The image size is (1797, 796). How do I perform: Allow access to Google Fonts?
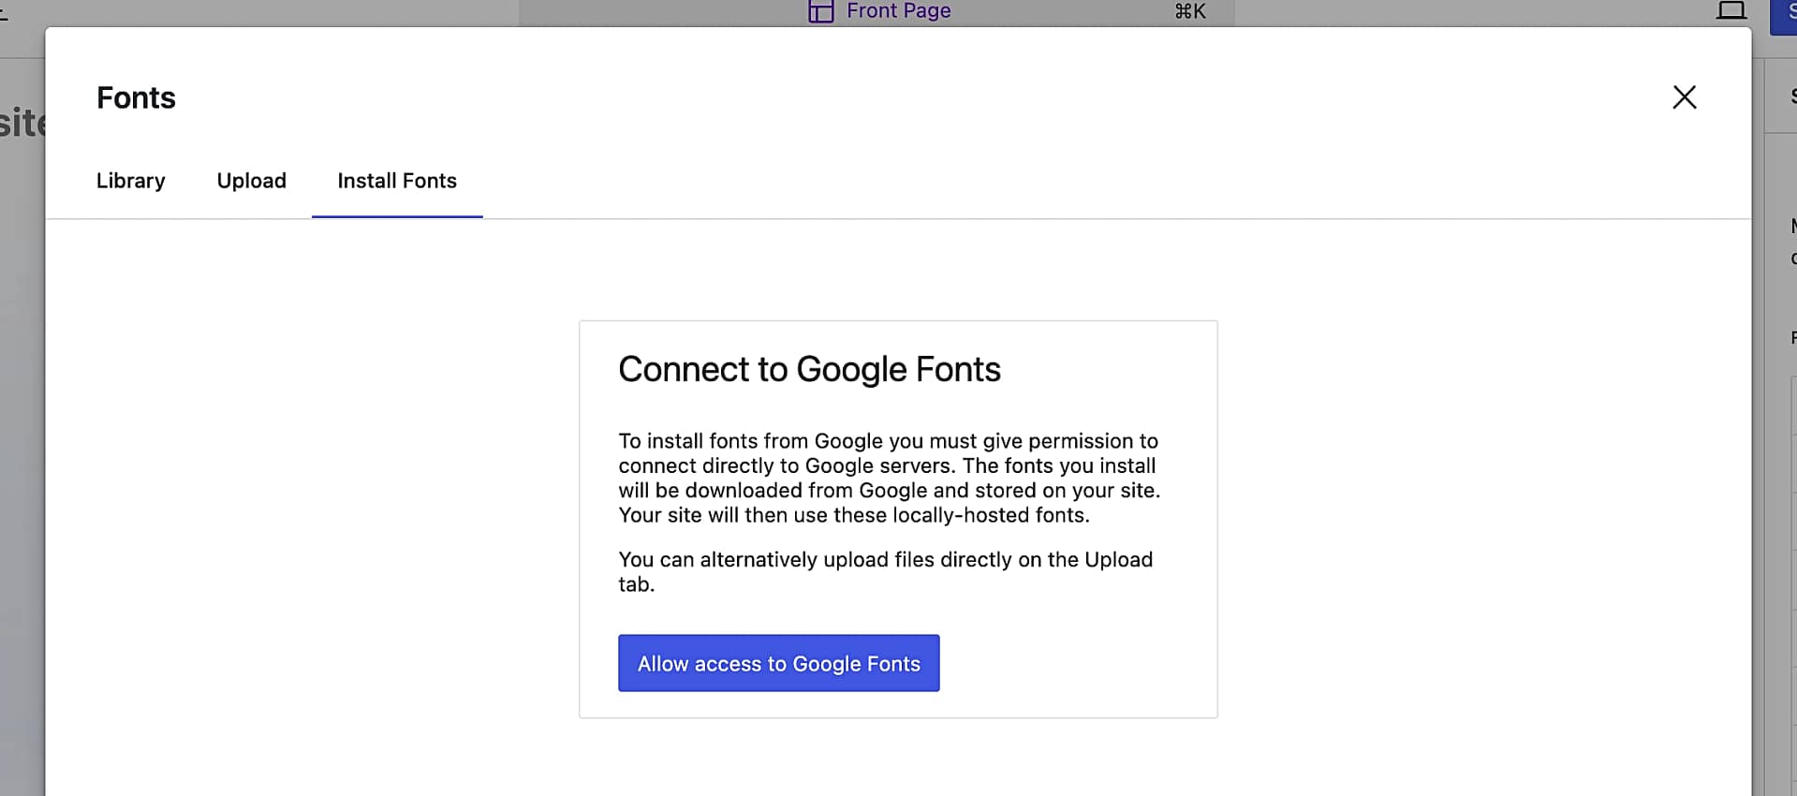(779, 663)
